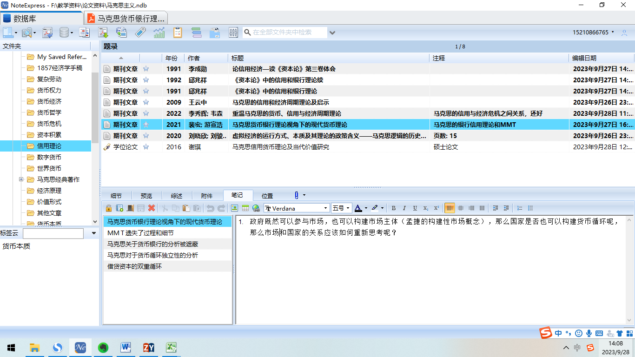635x357 pixels.
Task: Expand the 马克思经典著作 folder tree node
Action: [21, 179]
